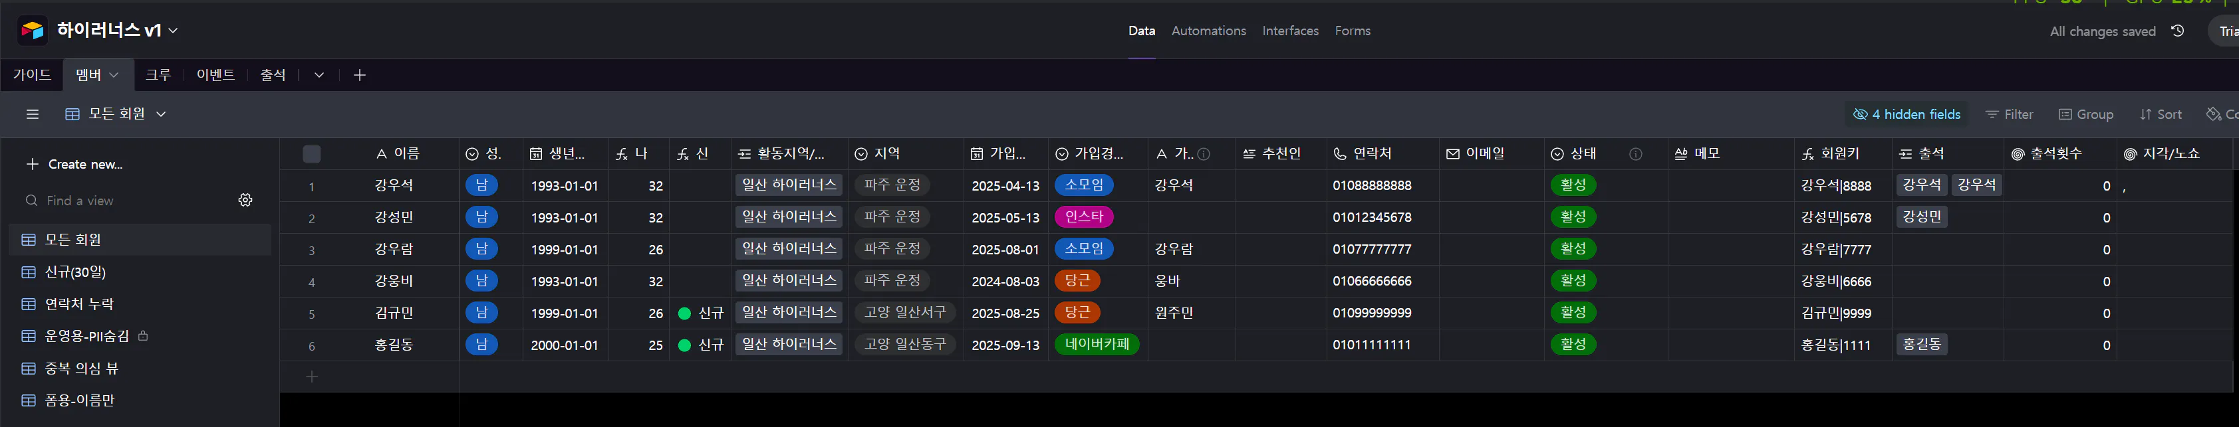Click the single-select icon in 지역 header
The height and width of the screenshot is (427, 2239).
[861, 153]
